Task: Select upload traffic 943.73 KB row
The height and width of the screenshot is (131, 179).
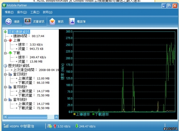Action: (x=30, y=49)
